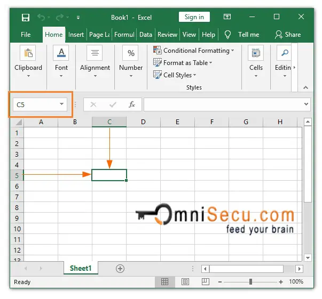Viewport: 322px width, 299px height.
Task: Click the Enter checkmark formula button
Action: coord(113,104)
